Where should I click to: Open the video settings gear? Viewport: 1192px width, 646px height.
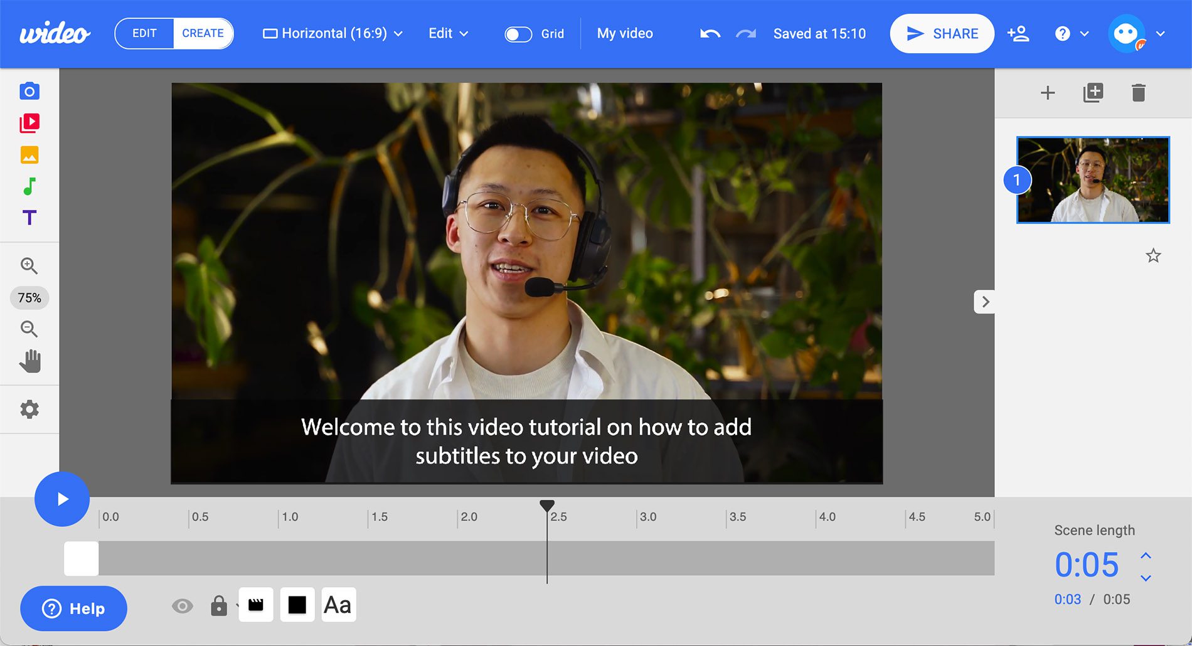29,409
